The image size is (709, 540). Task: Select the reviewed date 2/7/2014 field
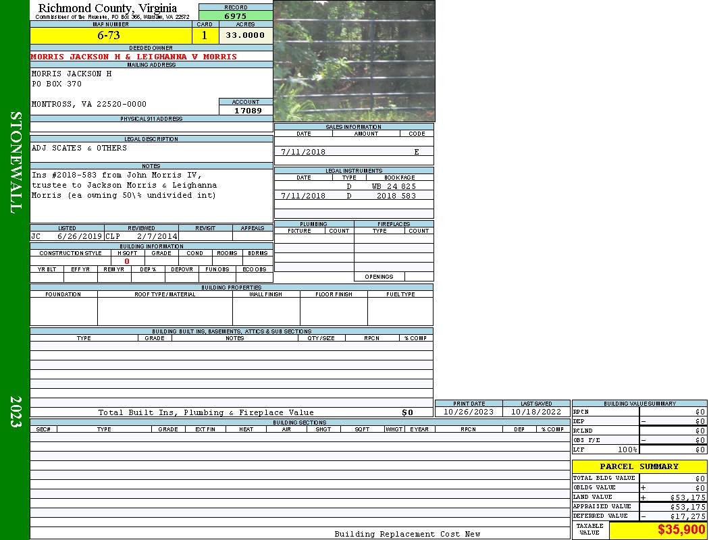pos(157,236)
